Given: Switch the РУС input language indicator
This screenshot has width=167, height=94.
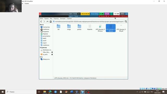Looking at the screenshot, I should coord(152,92).
